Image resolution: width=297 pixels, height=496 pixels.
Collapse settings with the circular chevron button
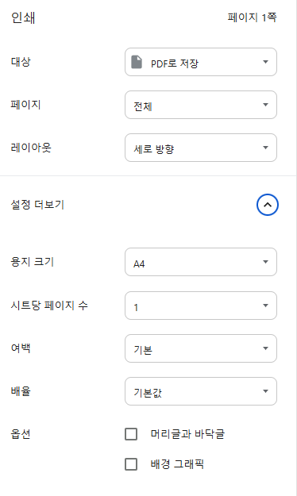pyautogui.click(x=268, y=205)
